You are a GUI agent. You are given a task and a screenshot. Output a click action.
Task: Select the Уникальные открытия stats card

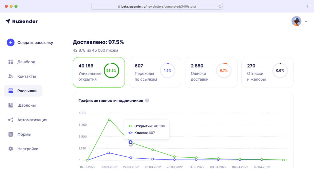tap(99, 72)
